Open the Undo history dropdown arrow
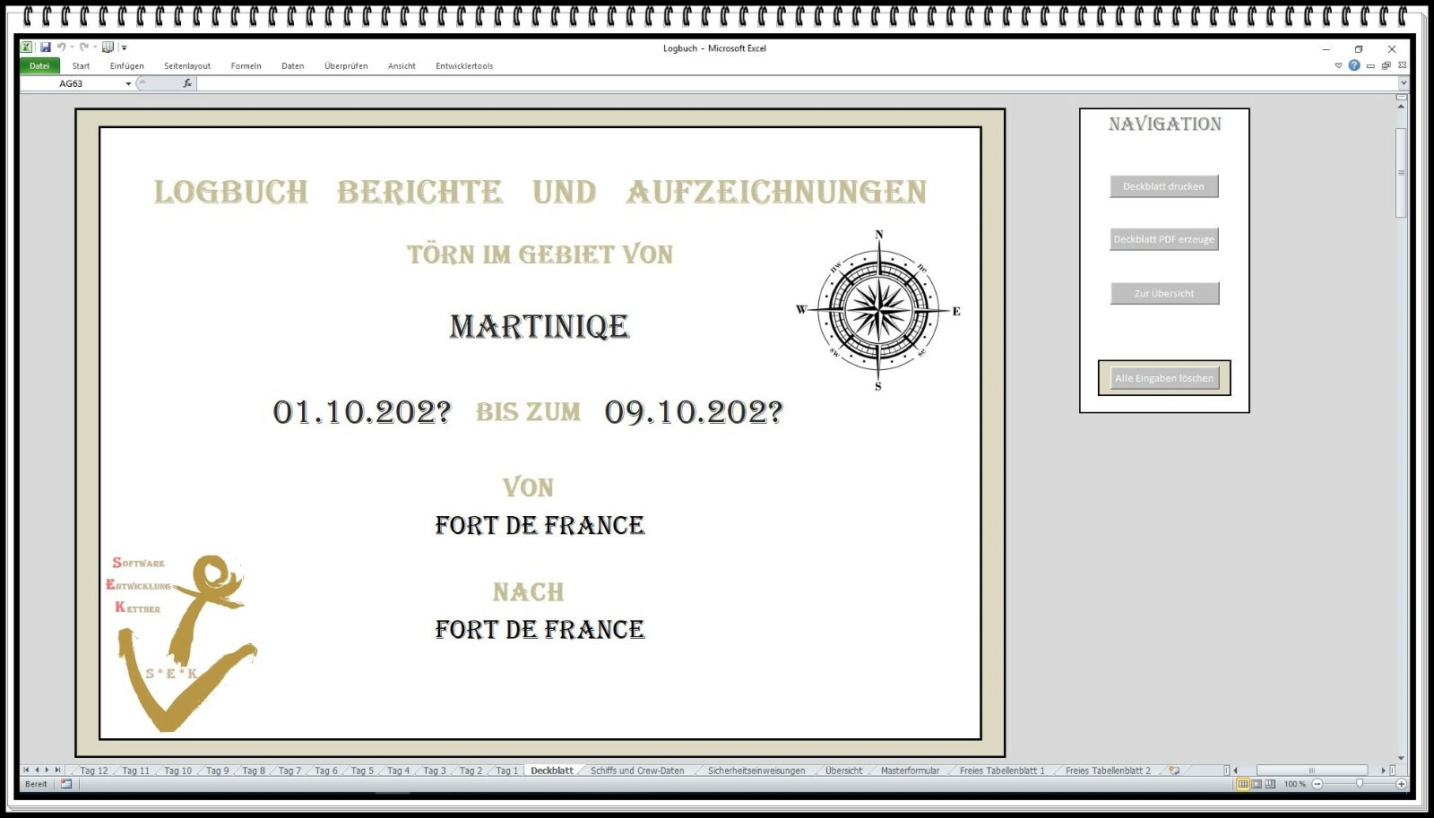The image size is (1434, 818). (72, 47)
